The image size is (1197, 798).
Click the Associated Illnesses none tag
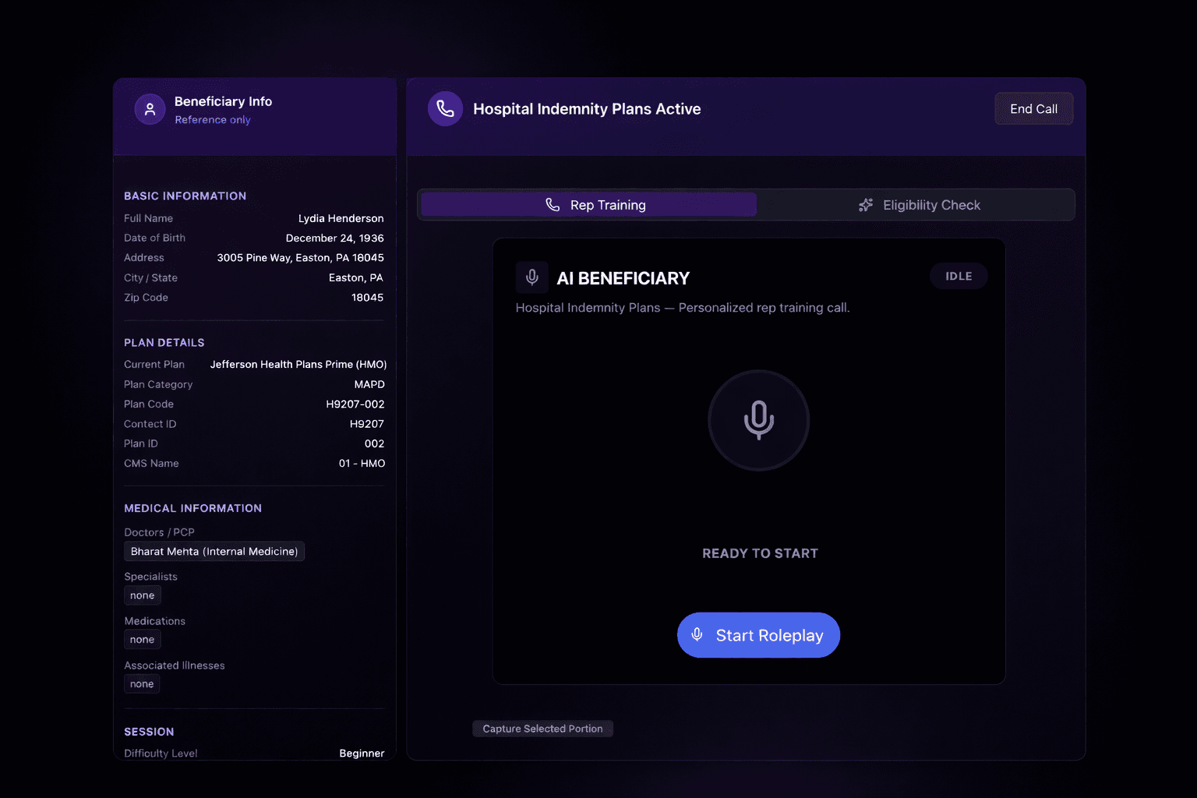(x=143, y=684)
